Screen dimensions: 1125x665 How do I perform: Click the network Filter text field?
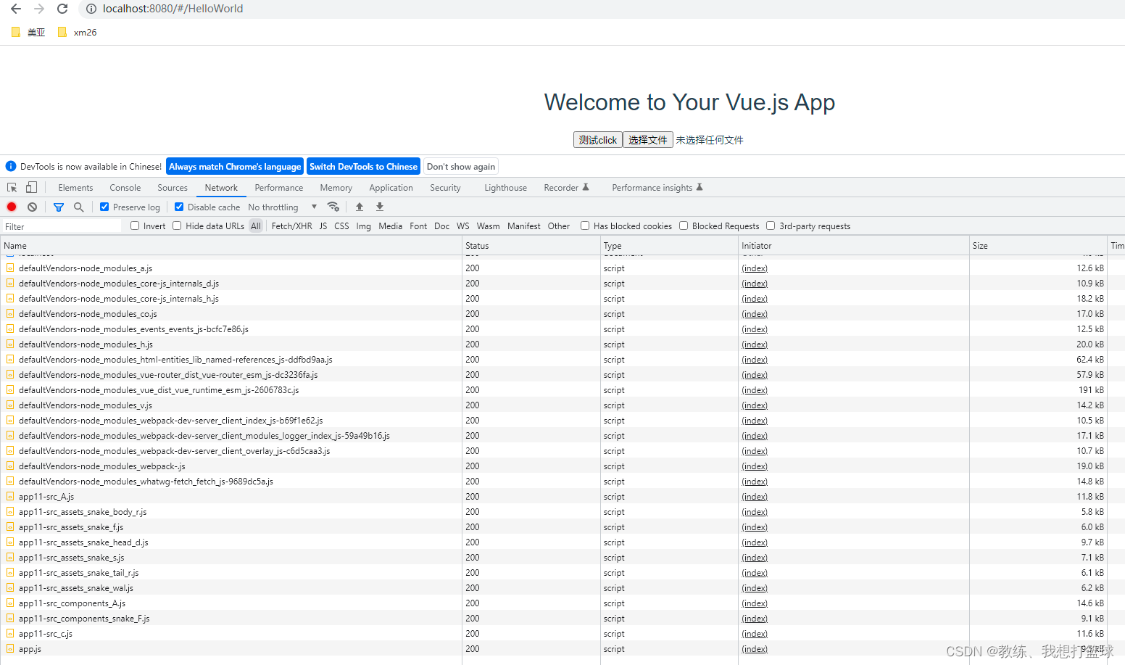click(62, 226)
